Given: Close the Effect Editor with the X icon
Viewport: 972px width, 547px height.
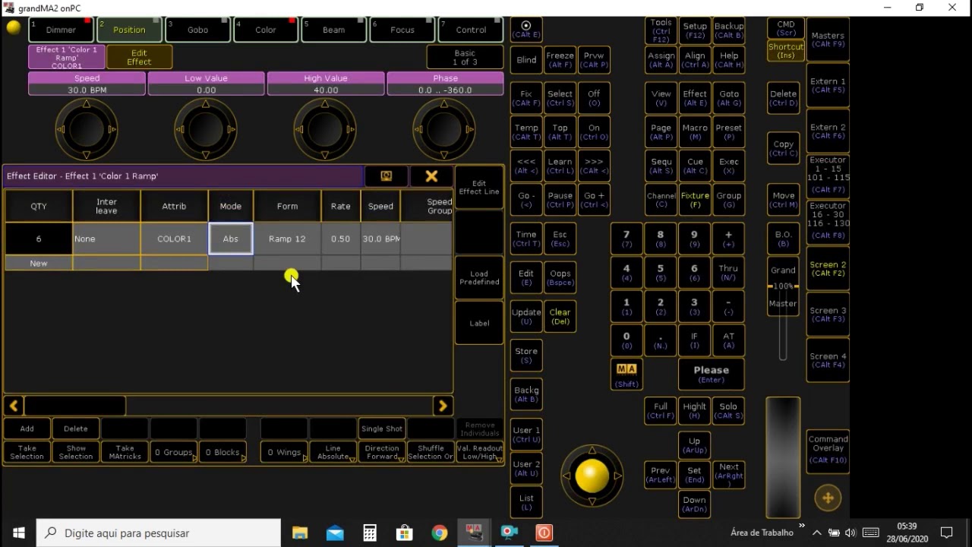Looking at the screenshot, I should 431,176.
